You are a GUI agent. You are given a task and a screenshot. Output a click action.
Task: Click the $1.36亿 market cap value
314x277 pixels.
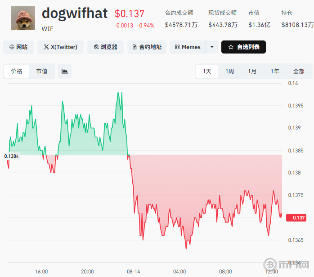(x=259, y=25)
